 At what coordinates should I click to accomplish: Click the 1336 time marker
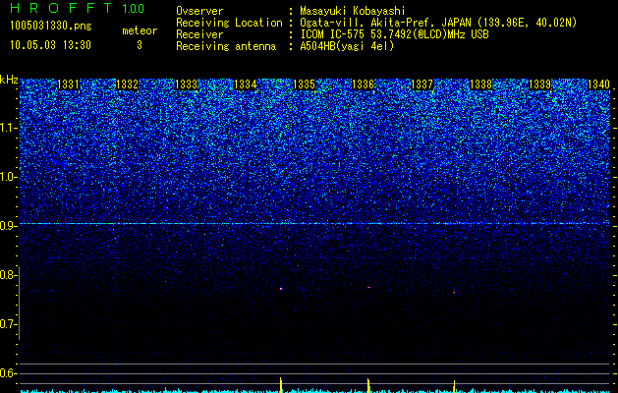pyautogui.click(x=363, y=84)
